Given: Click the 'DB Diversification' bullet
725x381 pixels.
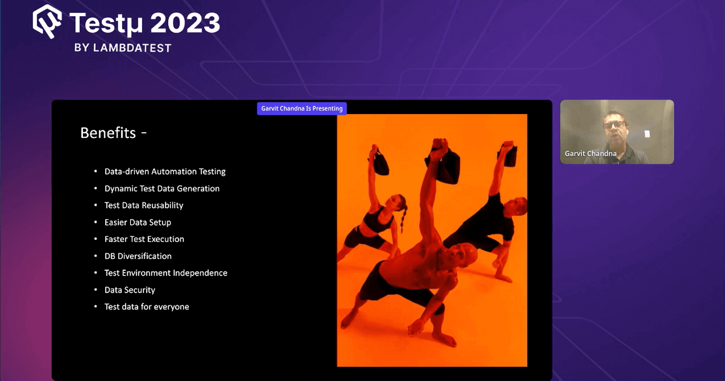Looking at the screenshot, I should pyautogui.click(x=138, y=256).
